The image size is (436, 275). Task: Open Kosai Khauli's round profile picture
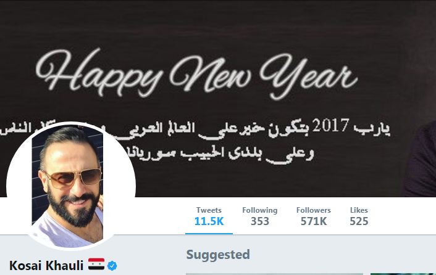pos(71,186)
